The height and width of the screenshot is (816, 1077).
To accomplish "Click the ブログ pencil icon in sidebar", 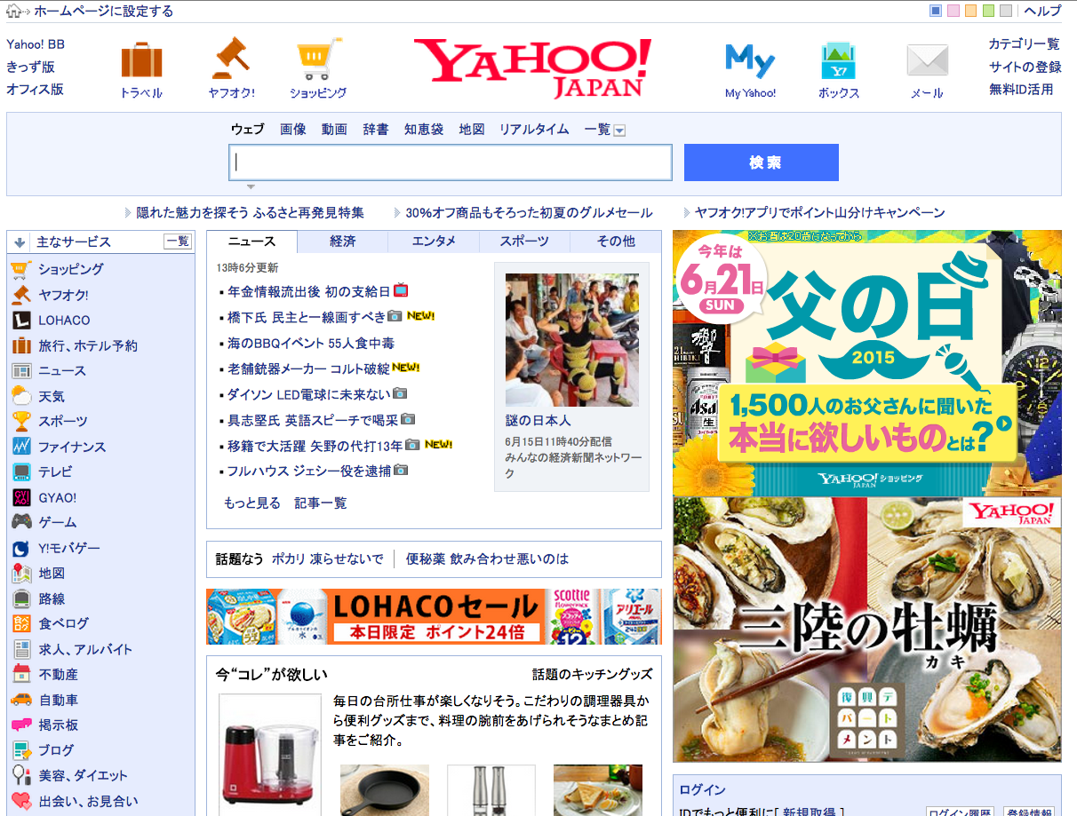I will point(22,750).
